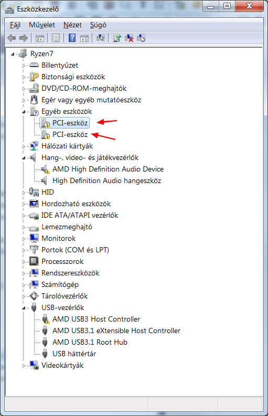This screenshot has height=416, width=268.
Task: Open the Művelet menu
Action: point(42,25)
